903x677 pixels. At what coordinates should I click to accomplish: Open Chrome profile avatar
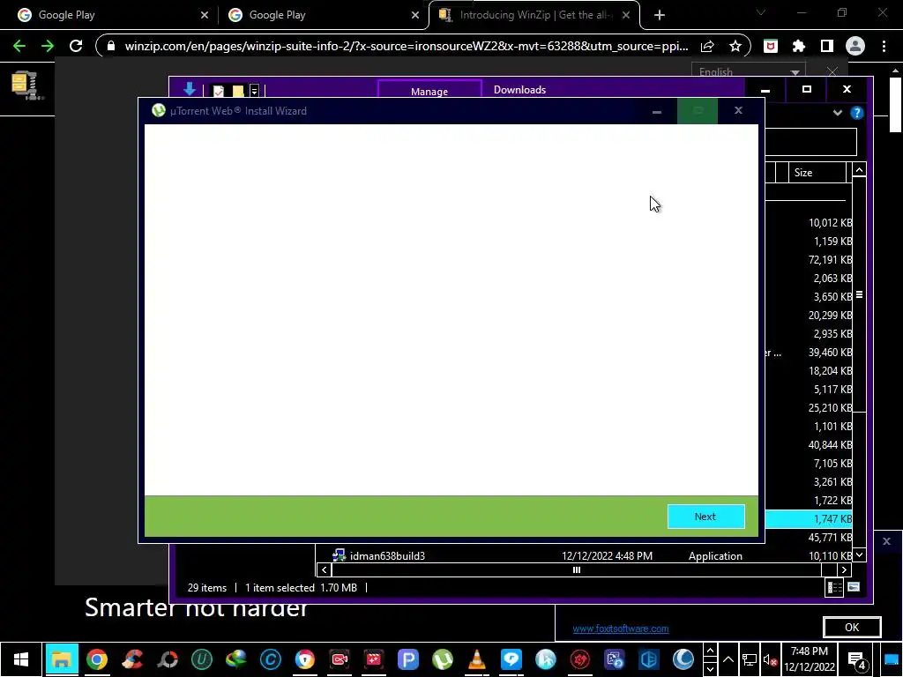(x=855, y=46)
